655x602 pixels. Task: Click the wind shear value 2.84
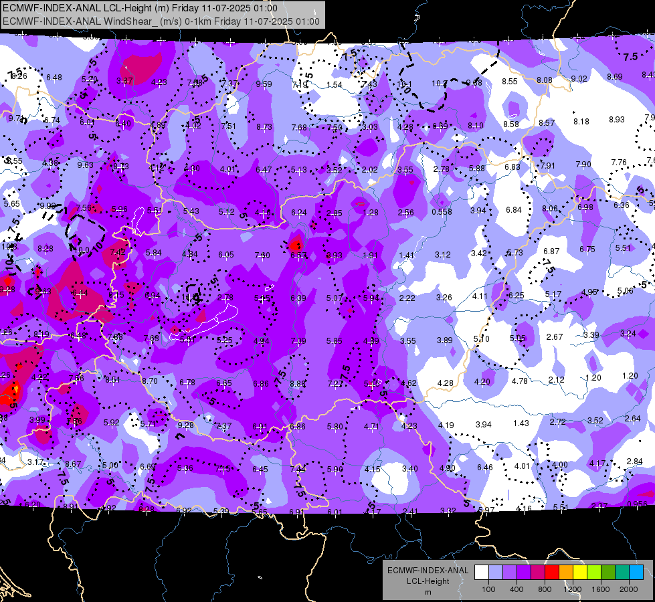(x=634, y=462)
